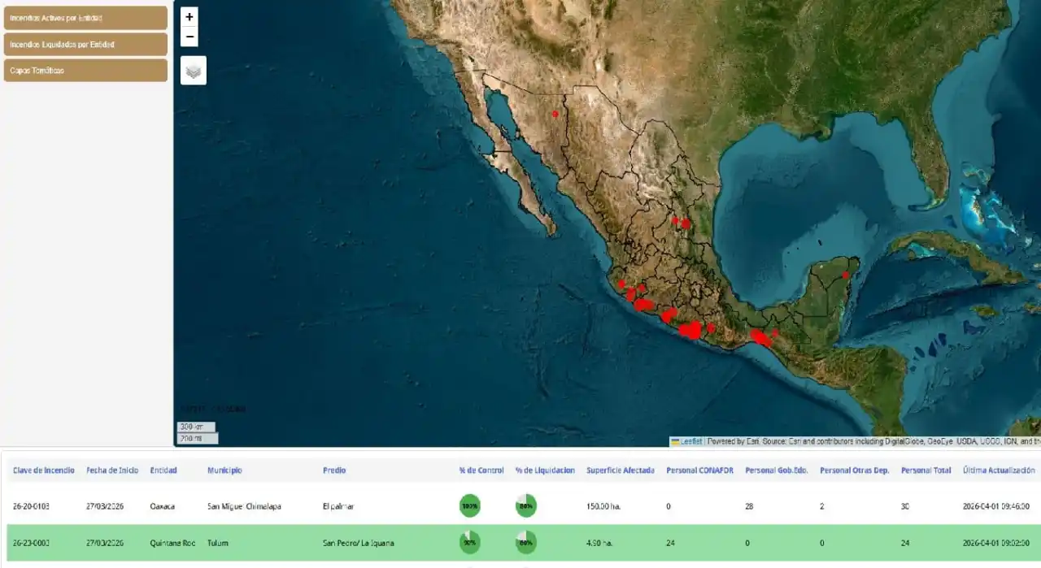Sort by Clave de Incendio column
1041x568 pixels.
44,470
